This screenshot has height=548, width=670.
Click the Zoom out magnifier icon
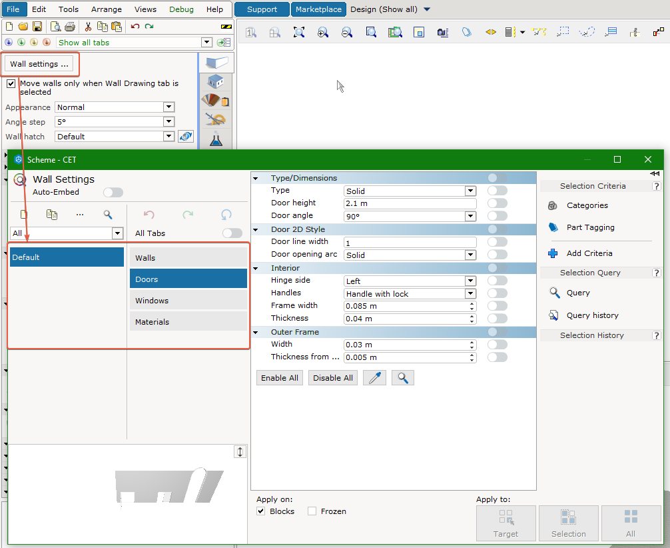coord(347,32)
